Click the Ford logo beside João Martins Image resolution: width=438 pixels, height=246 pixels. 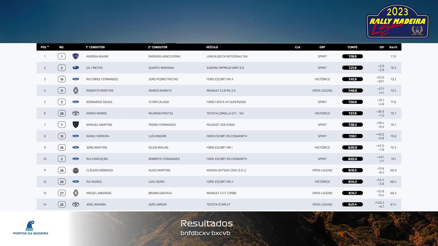pyautogui.click(x=76, y=148)
